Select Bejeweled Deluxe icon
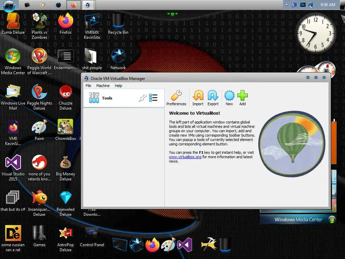 [x=66, y=203]
